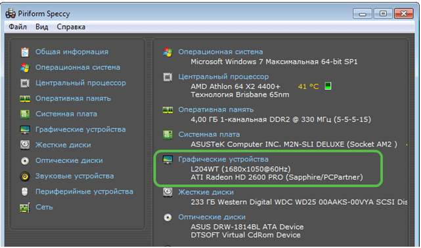This screenshot has width=421, height=248.
Task: Click Технология Brisbane 65nm text
Action: click(240, 95)
